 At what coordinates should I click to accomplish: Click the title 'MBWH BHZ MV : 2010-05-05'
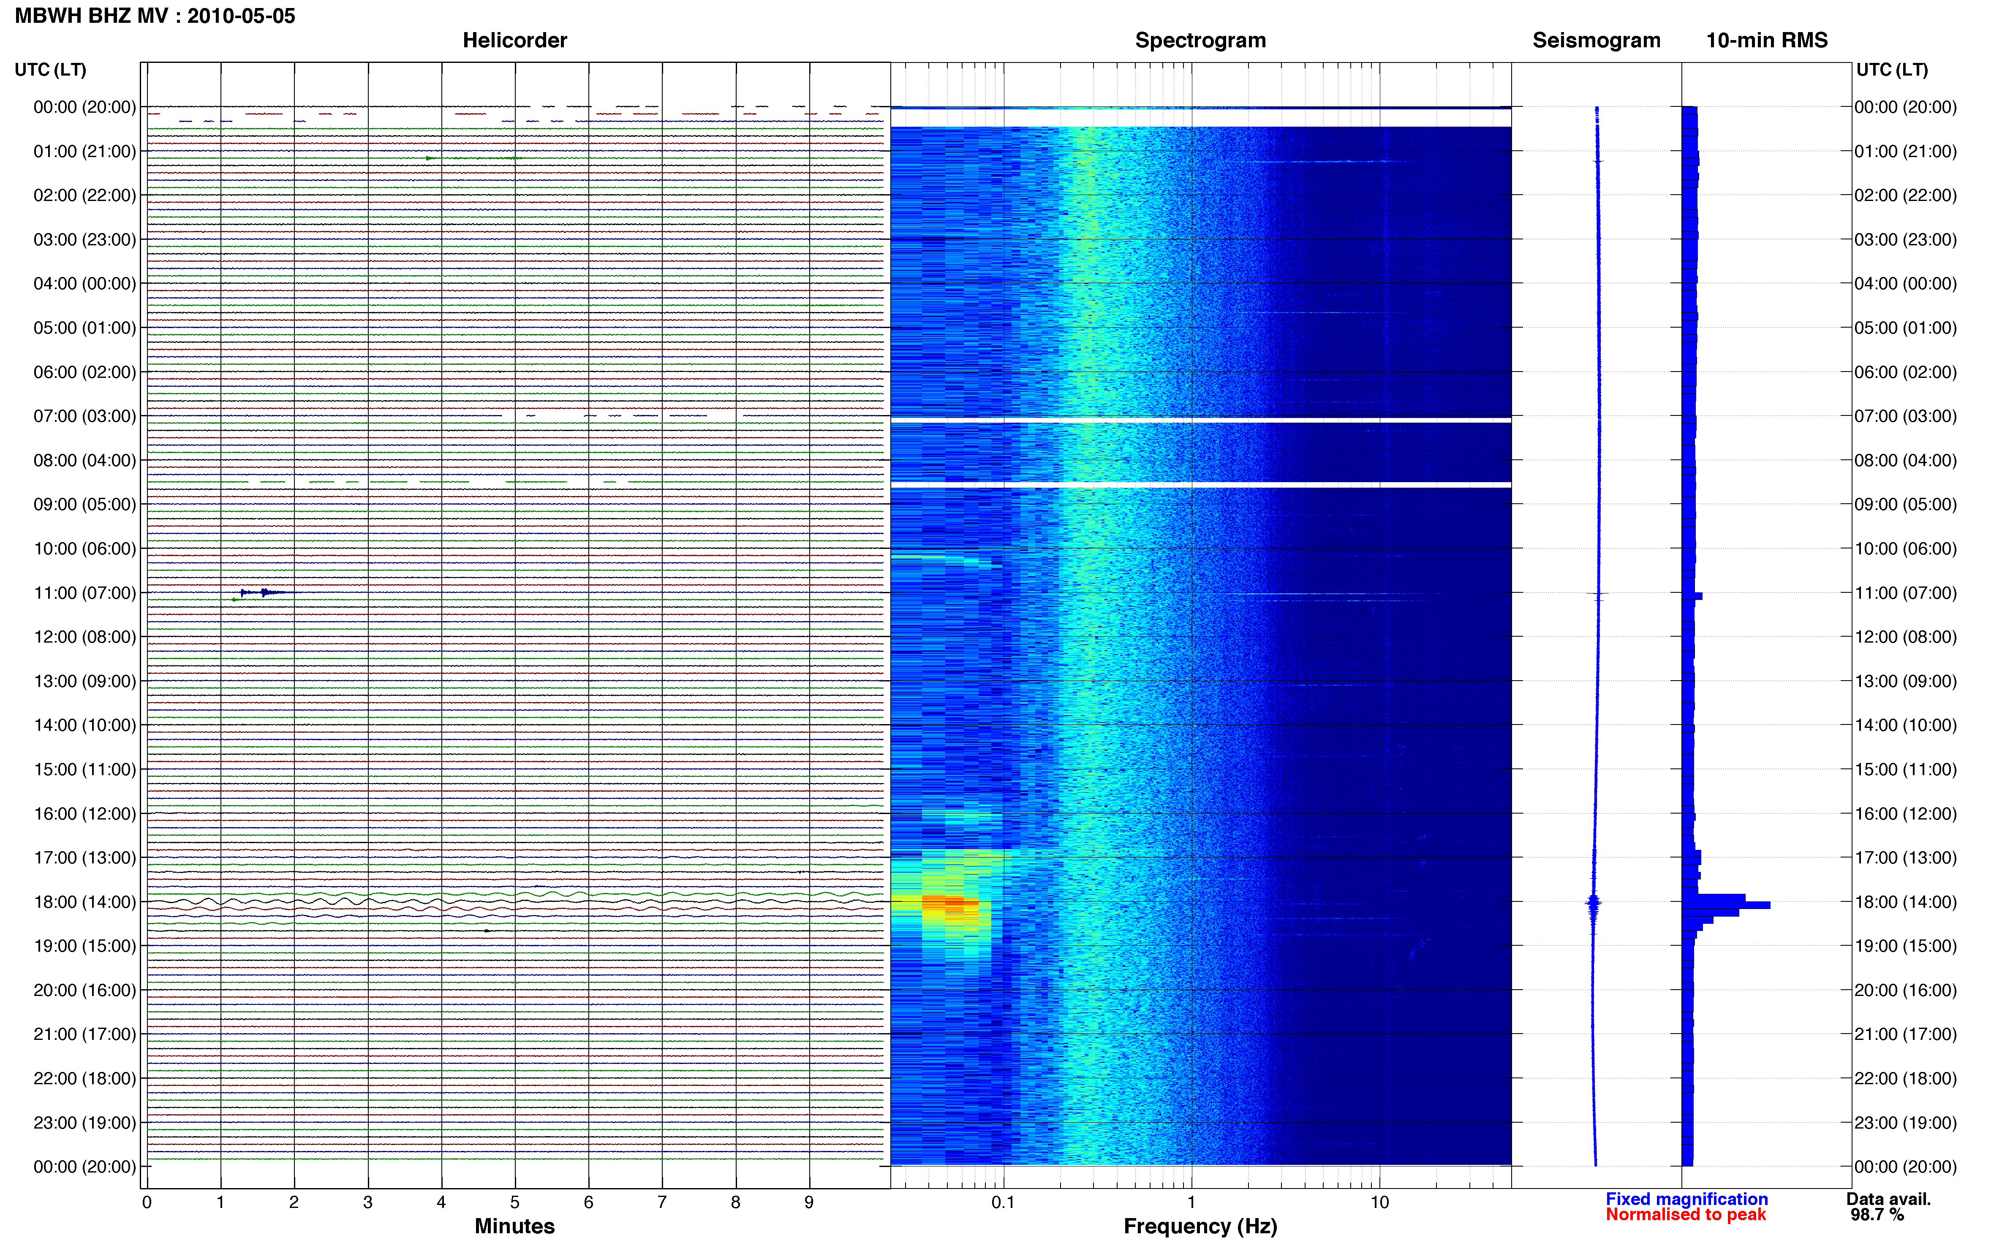click(x=155, y=16)
